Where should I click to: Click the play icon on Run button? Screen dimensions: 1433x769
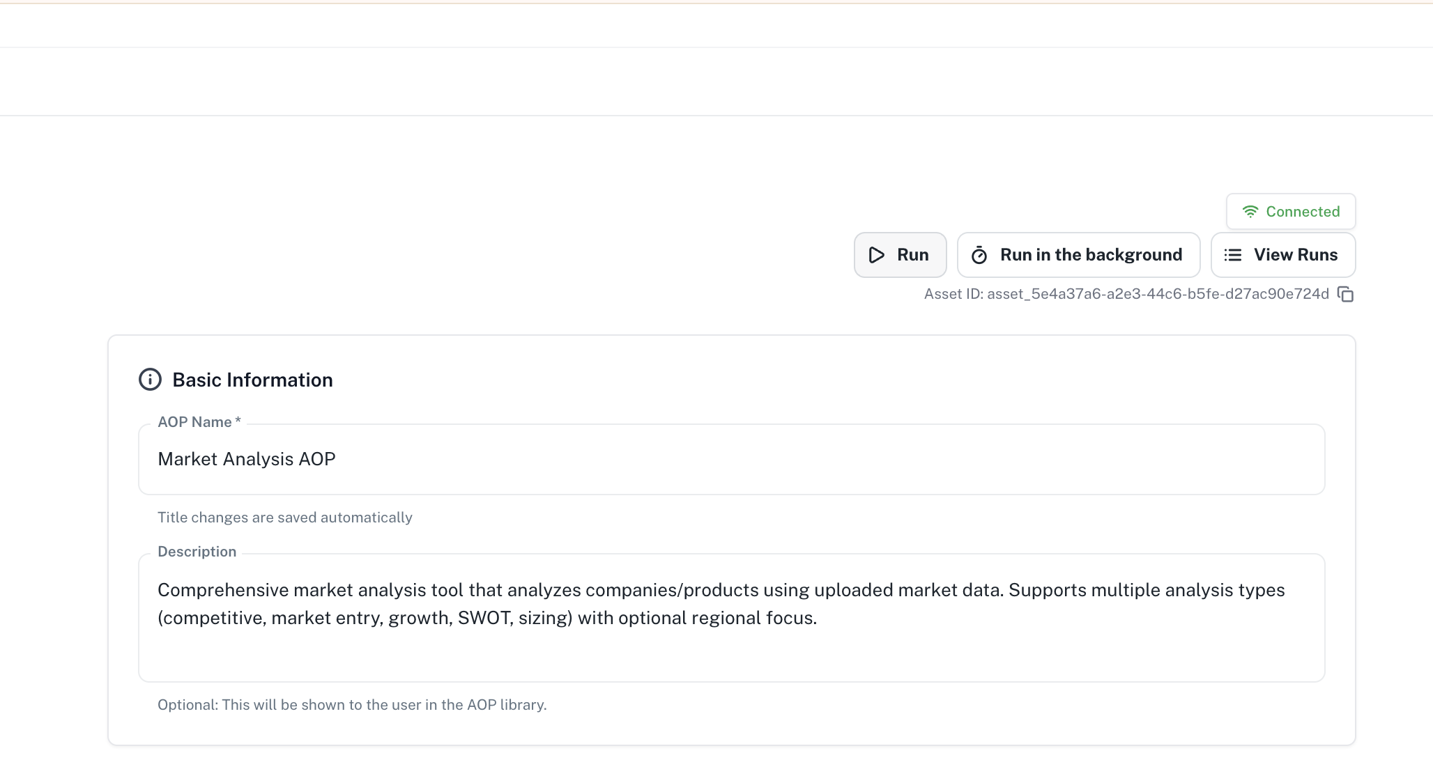click(877, 255)
